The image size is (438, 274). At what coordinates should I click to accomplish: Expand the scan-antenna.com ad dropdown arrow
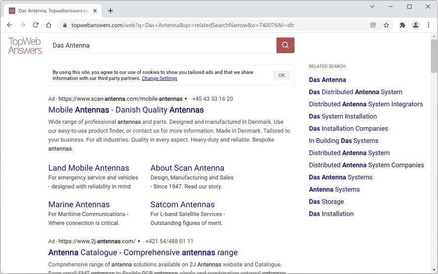[186, 99]
